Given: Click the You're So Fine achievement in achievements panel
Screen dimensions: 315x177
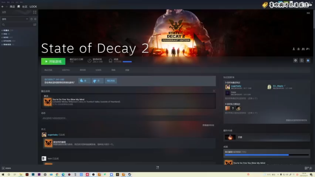Looking at the screenshot, I should (249, 163).
